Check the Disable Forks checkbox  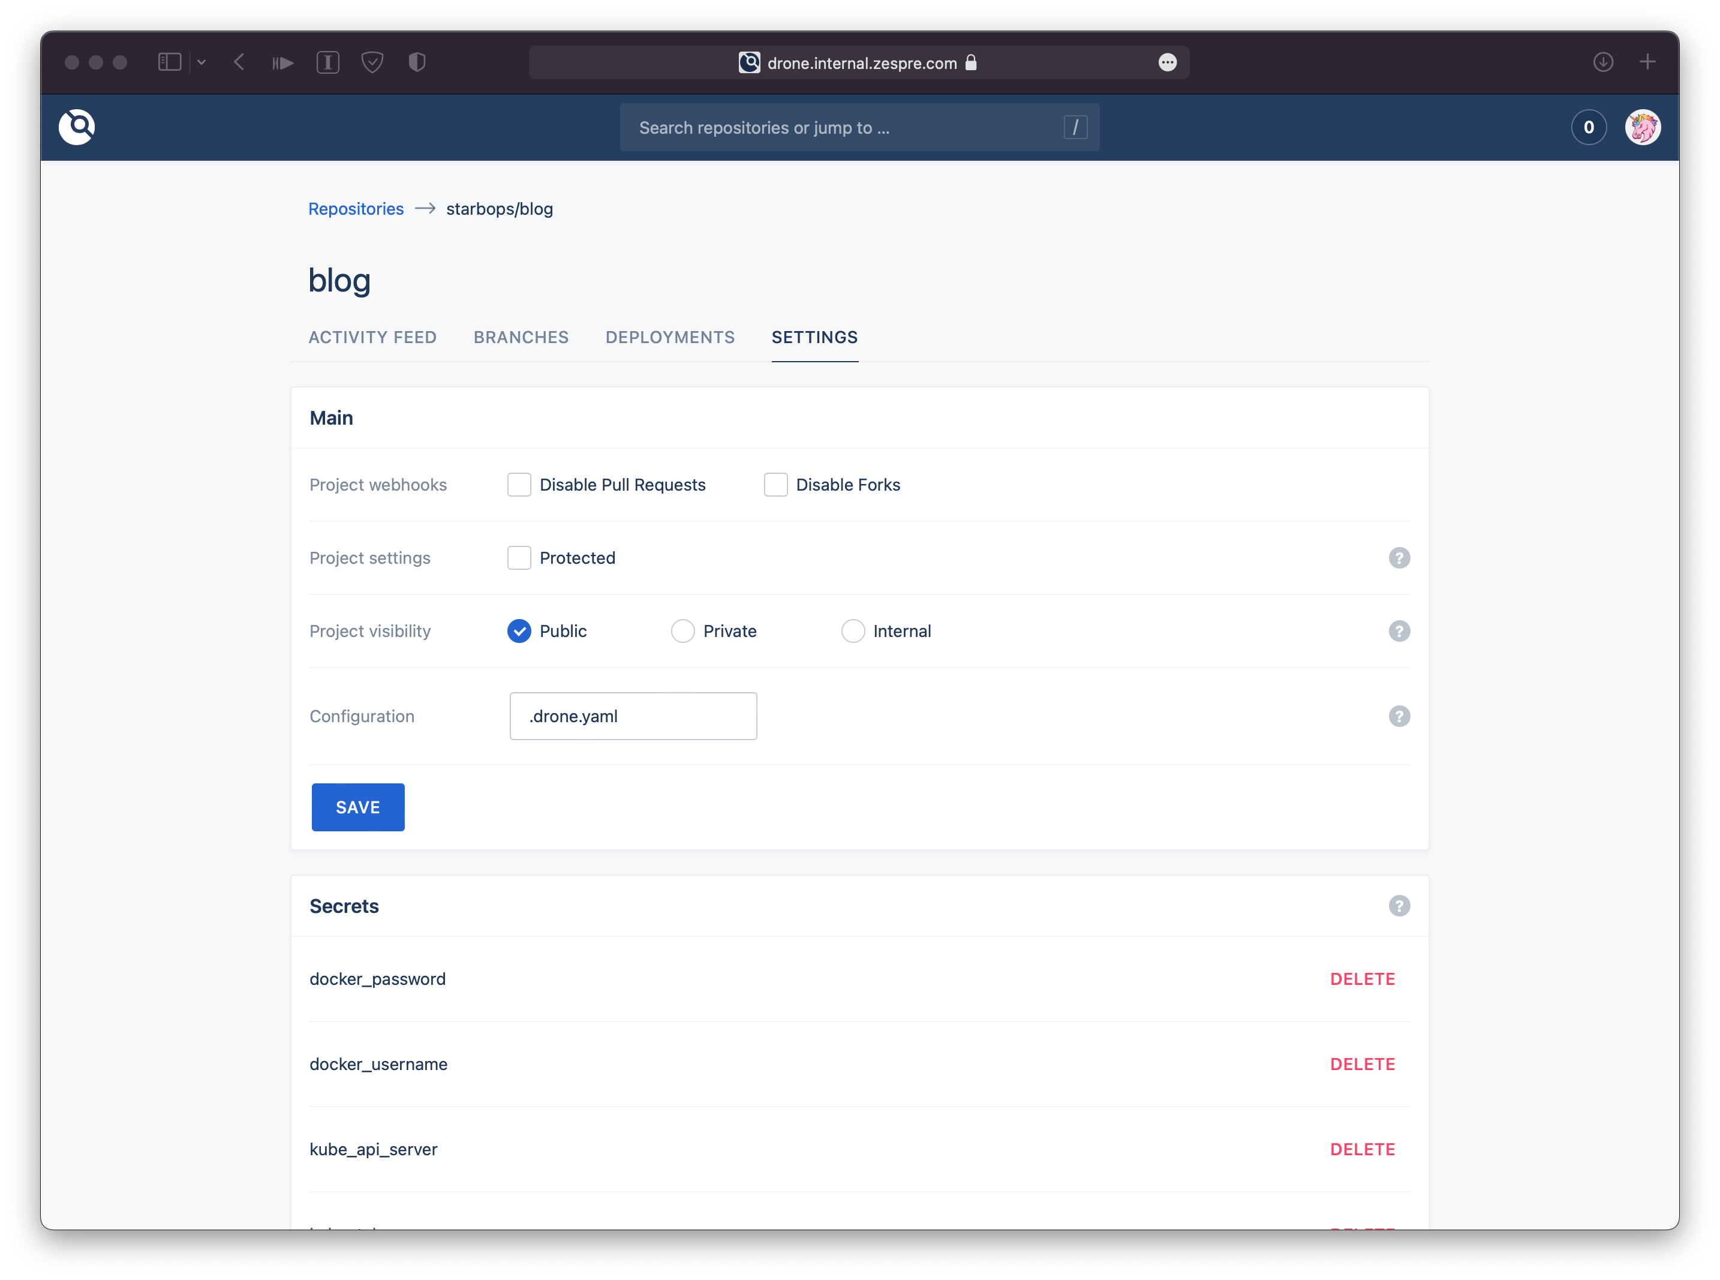coord(775,484)
